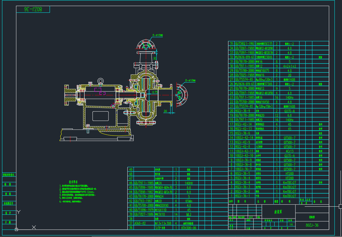Select the right inlet flange half-circle view
The image size is (342, 237).
pyautogui.click(x=181, y=94)
